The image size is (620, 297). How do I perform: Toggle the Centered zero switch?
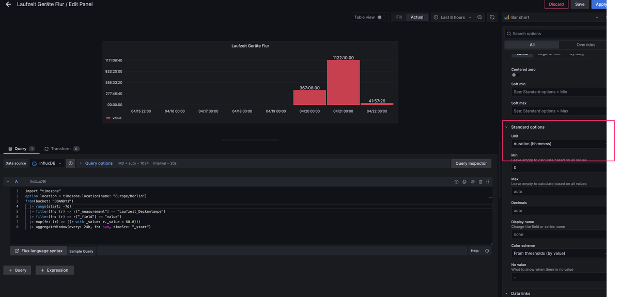click(515, 75)
